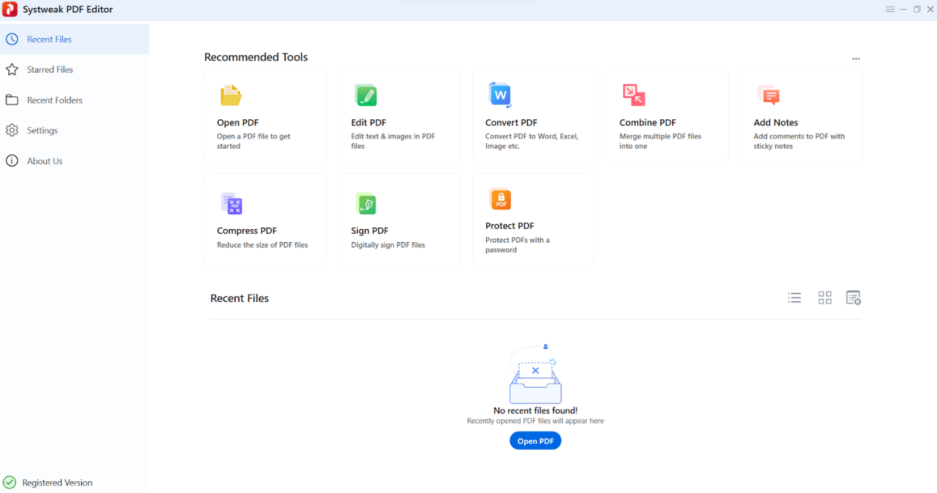Screen dimensions: 937x493
Task: Choose the Convert PDF tool title
Action: coord(511,123)
